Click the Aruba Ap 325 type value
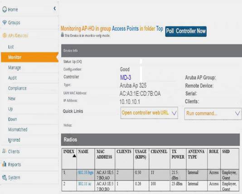The width and height of the screenshot is (242, 194). click(133, 85)
